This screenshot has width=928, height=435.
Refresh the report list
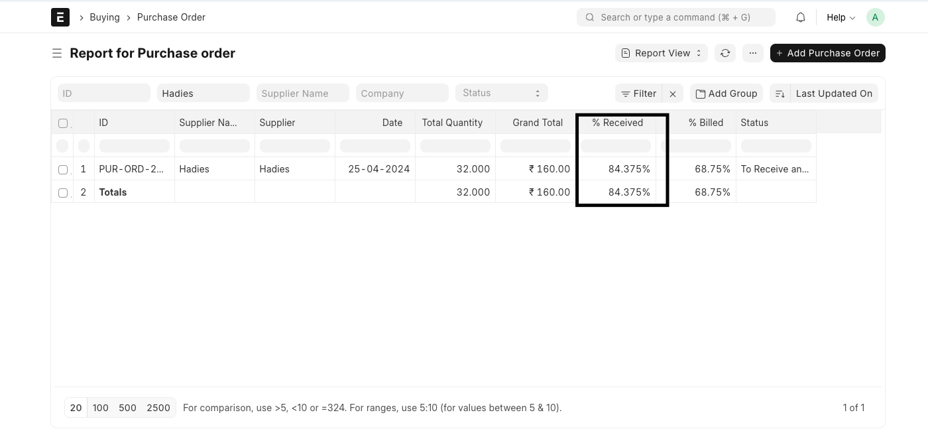click(x=725, y=53)
